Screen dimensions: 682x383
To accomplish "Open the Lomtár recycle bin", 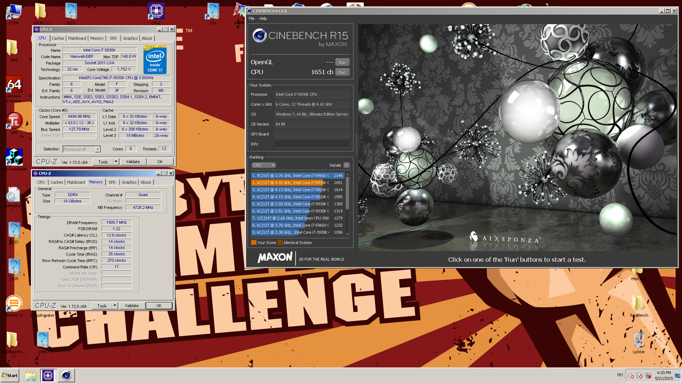I will click(638, 343).
